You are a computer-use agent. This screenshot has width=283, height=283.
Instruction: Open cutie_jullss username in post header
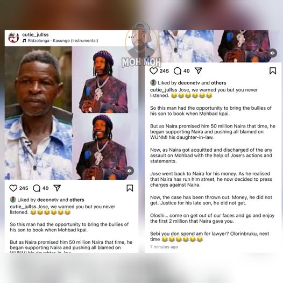click(36, 34)
